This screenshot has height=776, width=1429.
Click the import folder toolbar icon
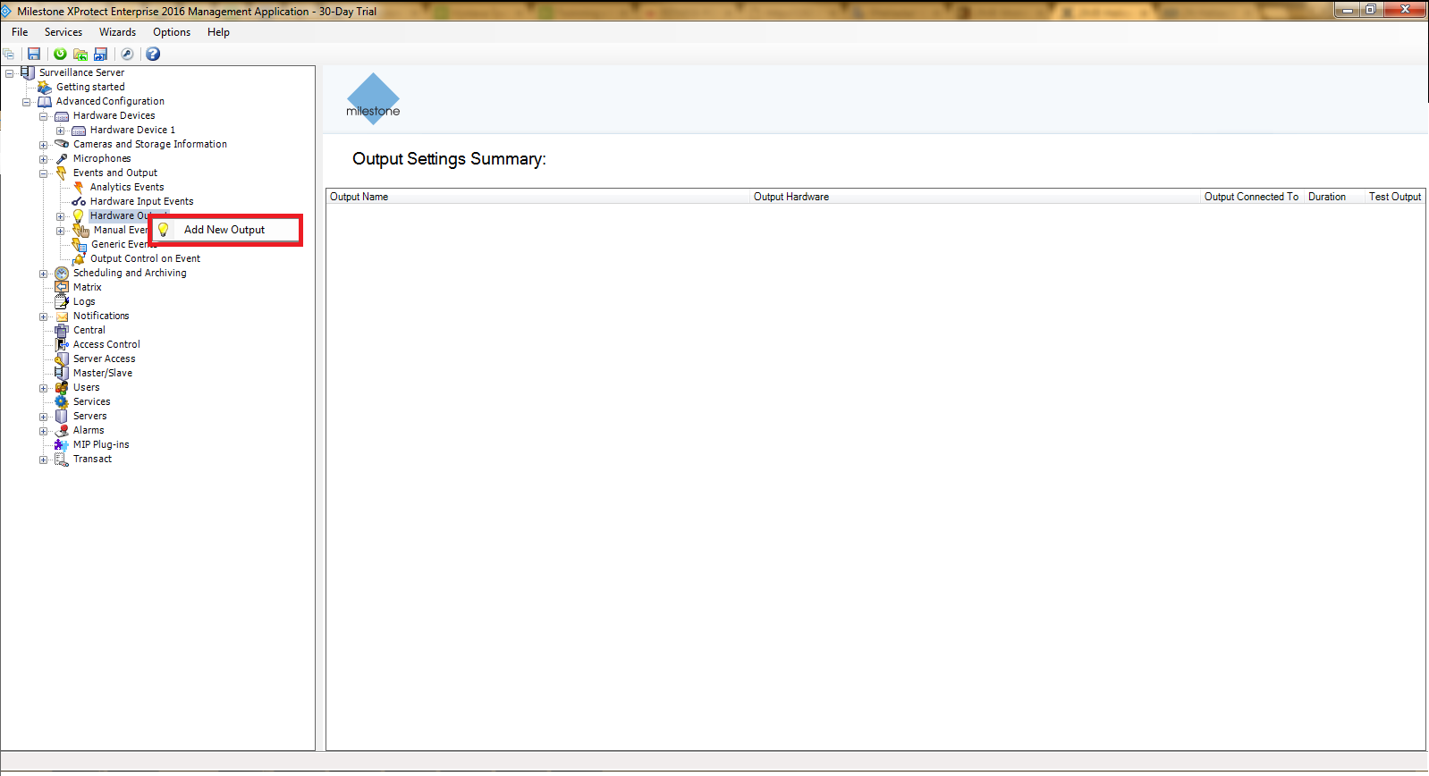pyautogui.click(x=80, y=54)
